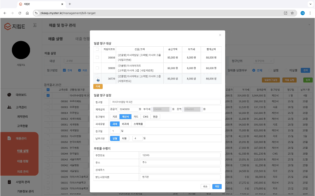Click the 청구일 day field
Viewport: 315px width, 196px height.
click(115, 131)
